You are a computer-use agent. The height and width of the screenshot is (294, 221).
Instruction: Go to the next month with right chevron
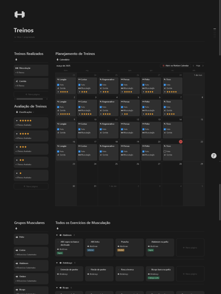click(x=203, y=66)
